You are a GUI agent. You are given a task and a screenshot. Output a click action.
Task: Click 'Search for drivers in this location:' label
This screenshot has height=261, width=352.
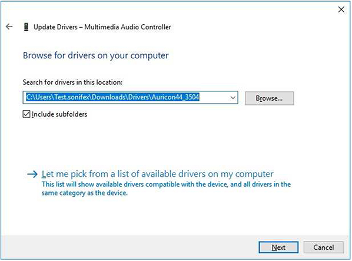click(72, 82)
